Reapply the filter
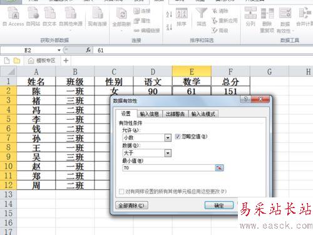Image resolution: width=313 pixels, height=235 pixels. [224, 21]
